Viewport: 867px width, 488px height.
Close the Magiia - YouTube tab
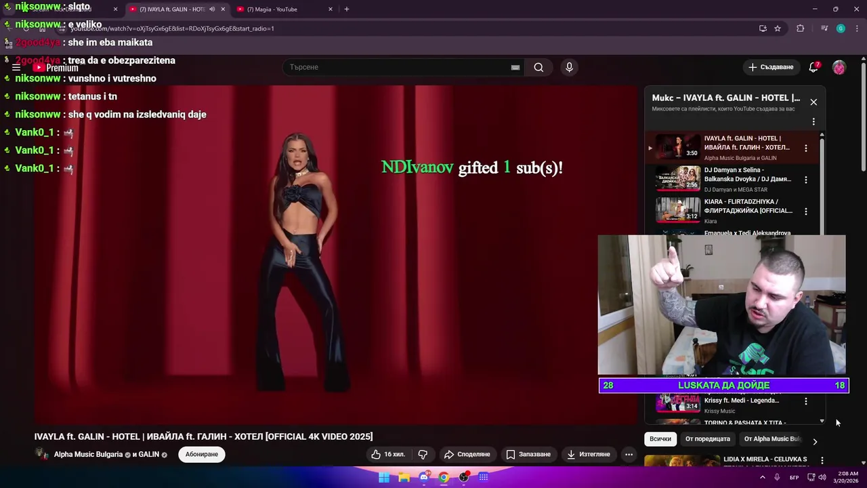point(331,9)
